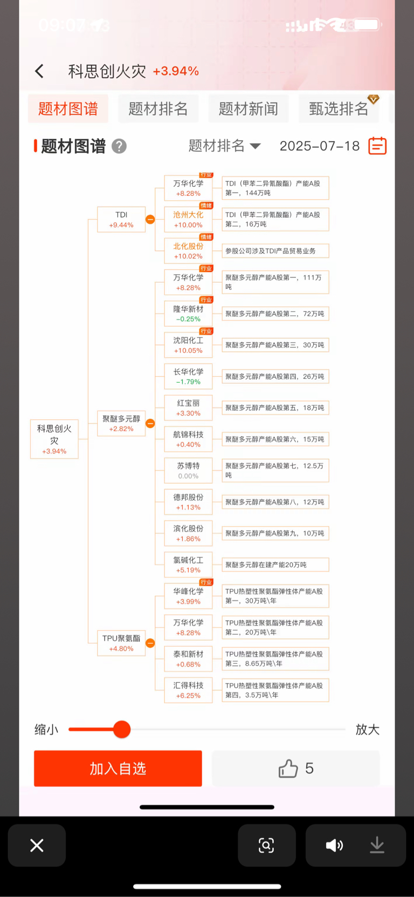This screenshot has height=897, width=414.
Task: Open 万华化学 under the TPU聚氨酯 branch
Action: click(x=188, y=628)
